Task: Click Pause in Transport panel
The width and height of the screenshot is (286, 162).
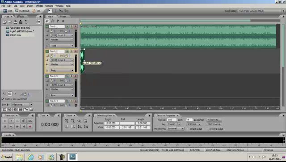Action: [x=17, y=121]
